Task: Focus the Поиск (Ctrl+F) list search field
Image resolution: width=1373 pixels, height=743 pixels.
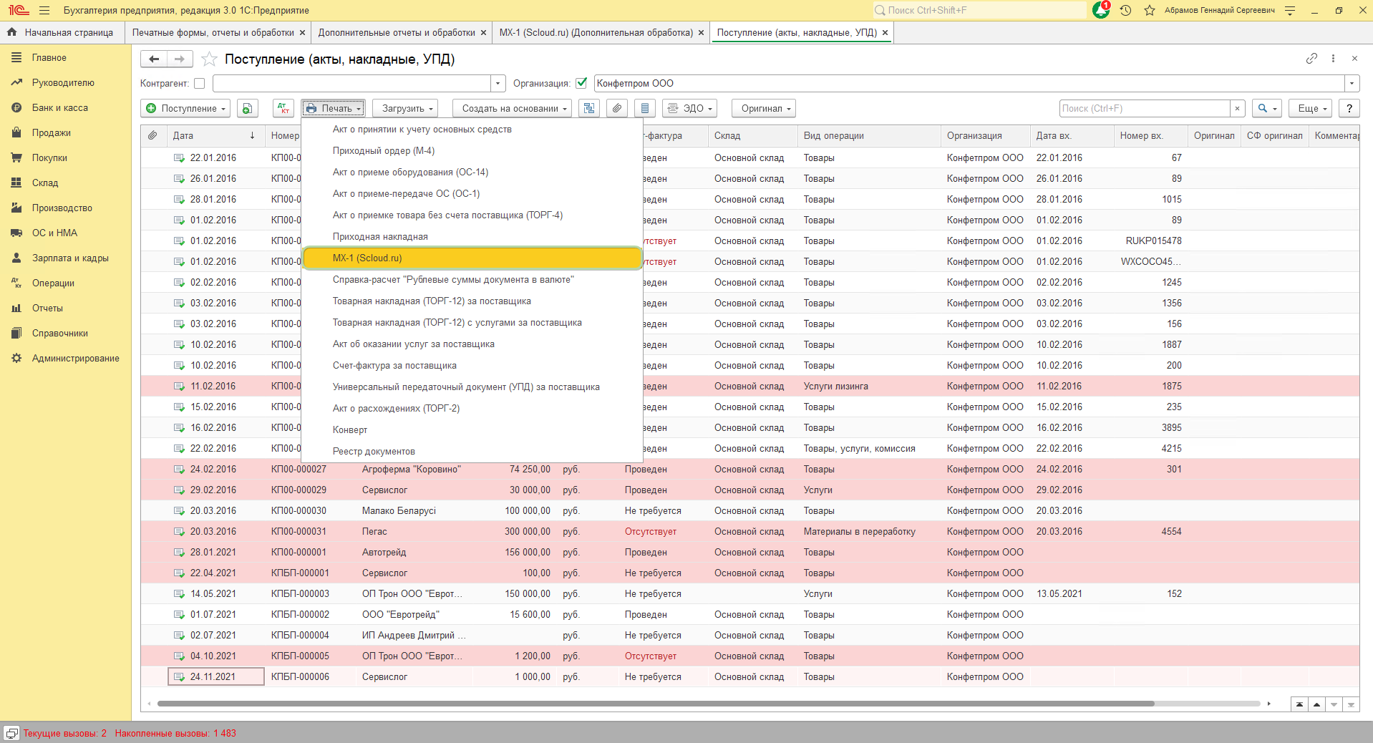Action: pyautogui.click(x=1145, y=109)
